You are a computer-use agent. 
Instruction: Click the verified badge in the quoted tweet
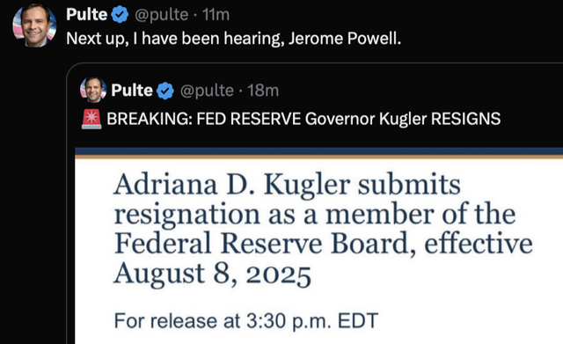point(165,91)
